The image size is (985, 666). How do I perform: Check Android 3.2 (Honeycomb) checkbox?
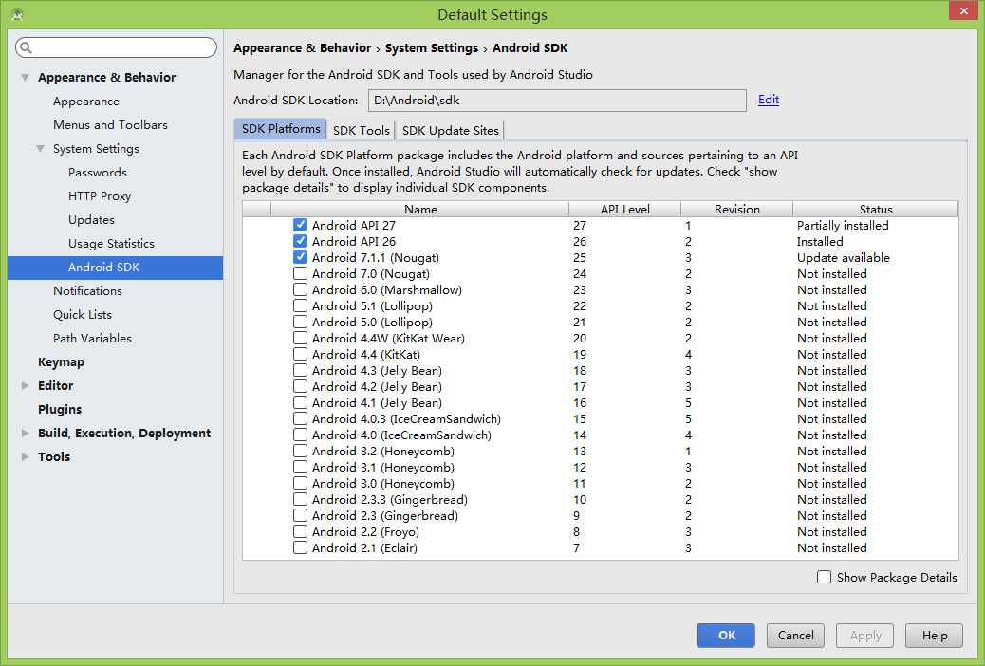300,452
